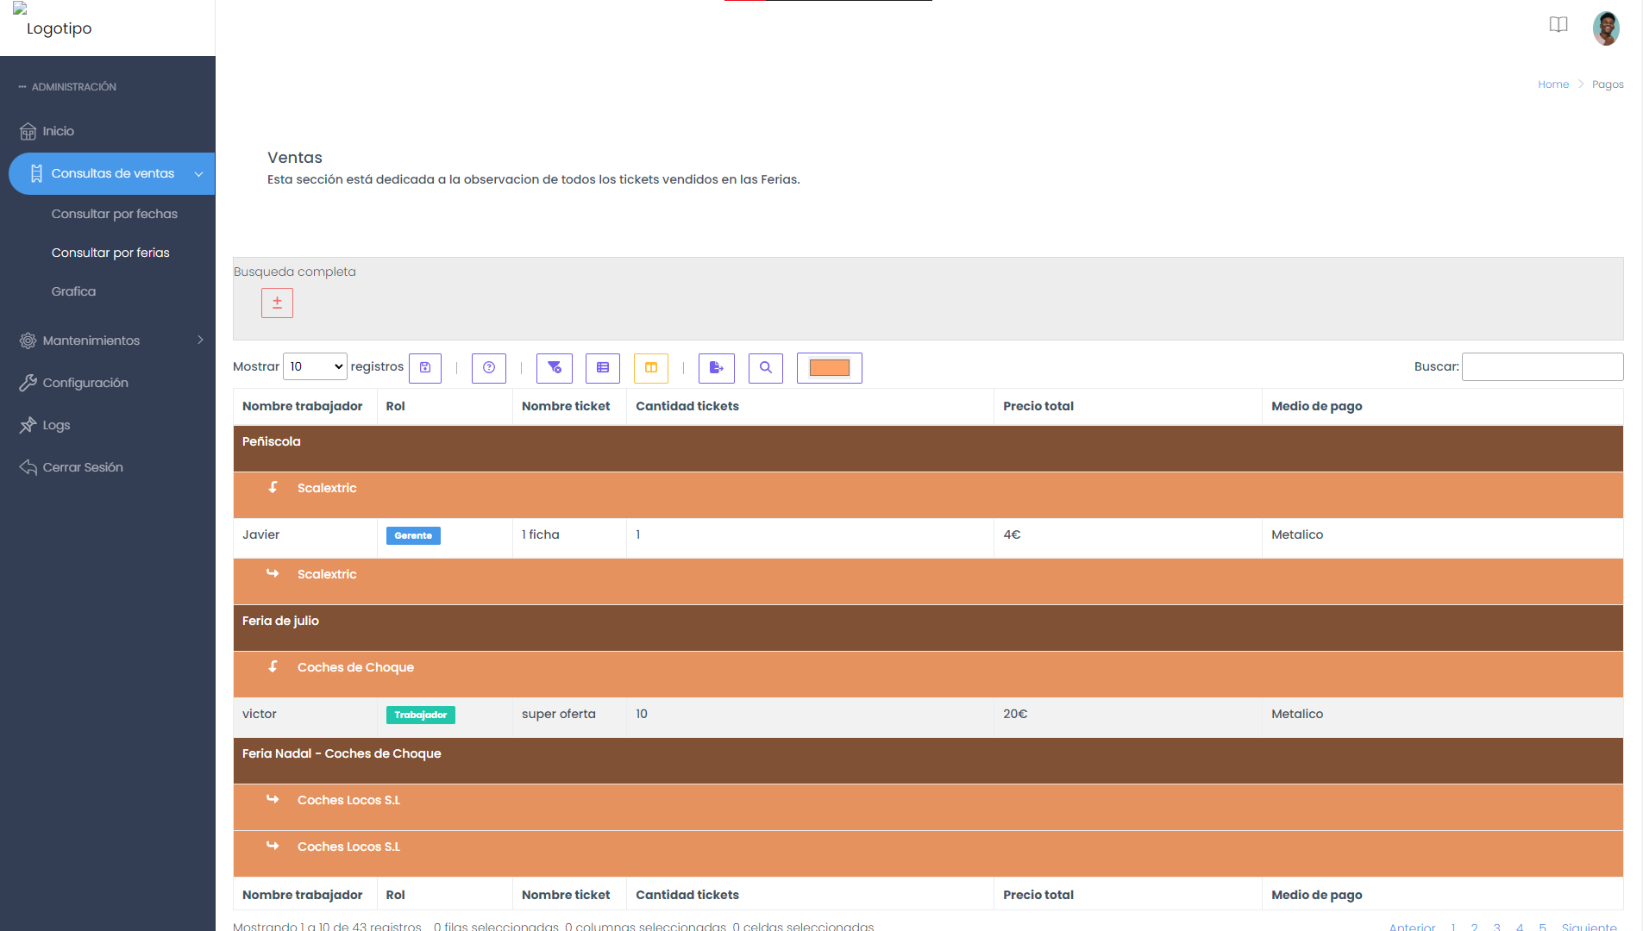
Task: Click the clear filter funnel icon
Action: pyautogui.click(x=555, y=368)
